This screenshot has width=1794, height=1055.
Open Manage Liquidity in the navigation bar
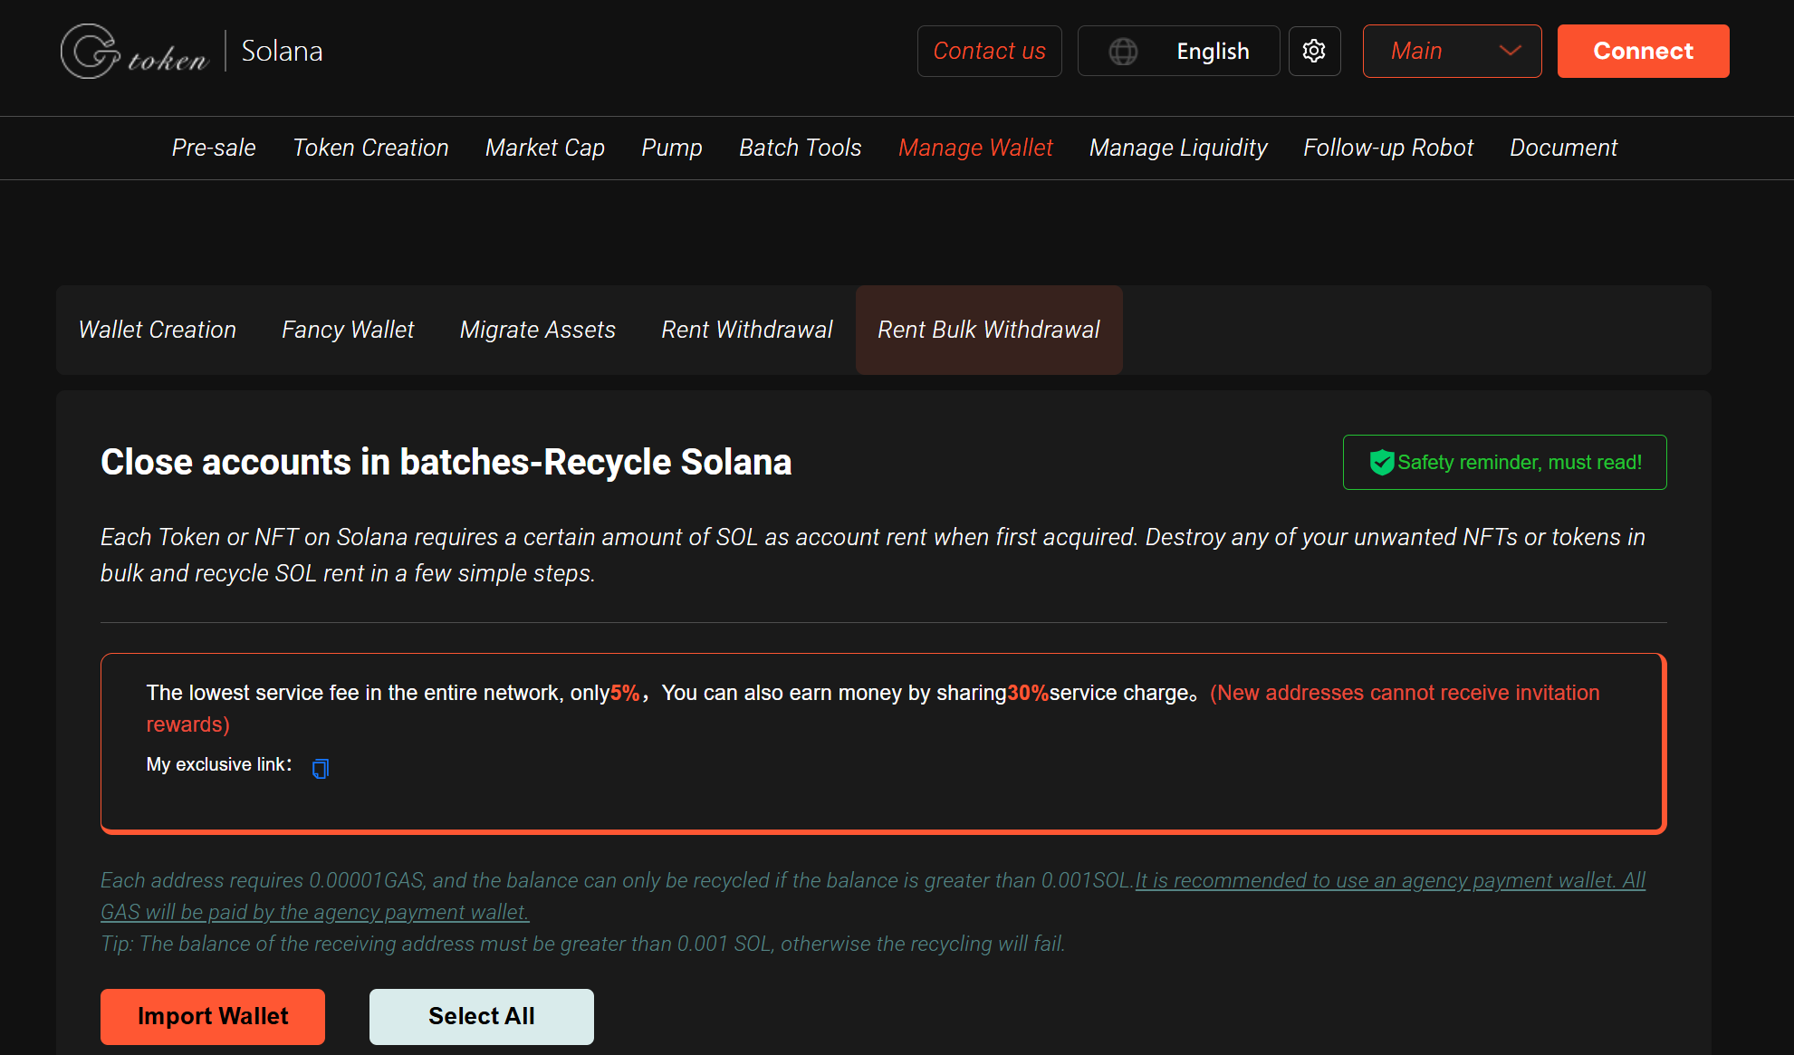1178,148
